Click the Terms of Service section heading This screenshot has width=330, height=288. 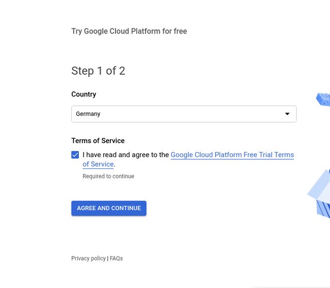(x=98, y=141)
